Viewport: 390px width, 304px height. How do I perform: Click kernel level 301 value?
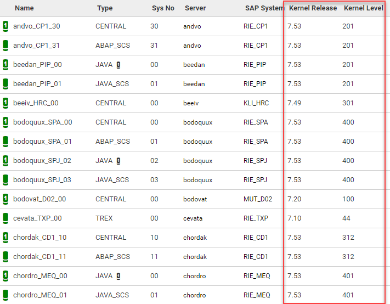click(348, 103)
